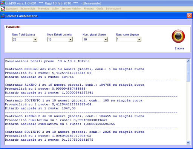Expand the Num. Estratti Lotteria dropdown arrow

point(70,40)
